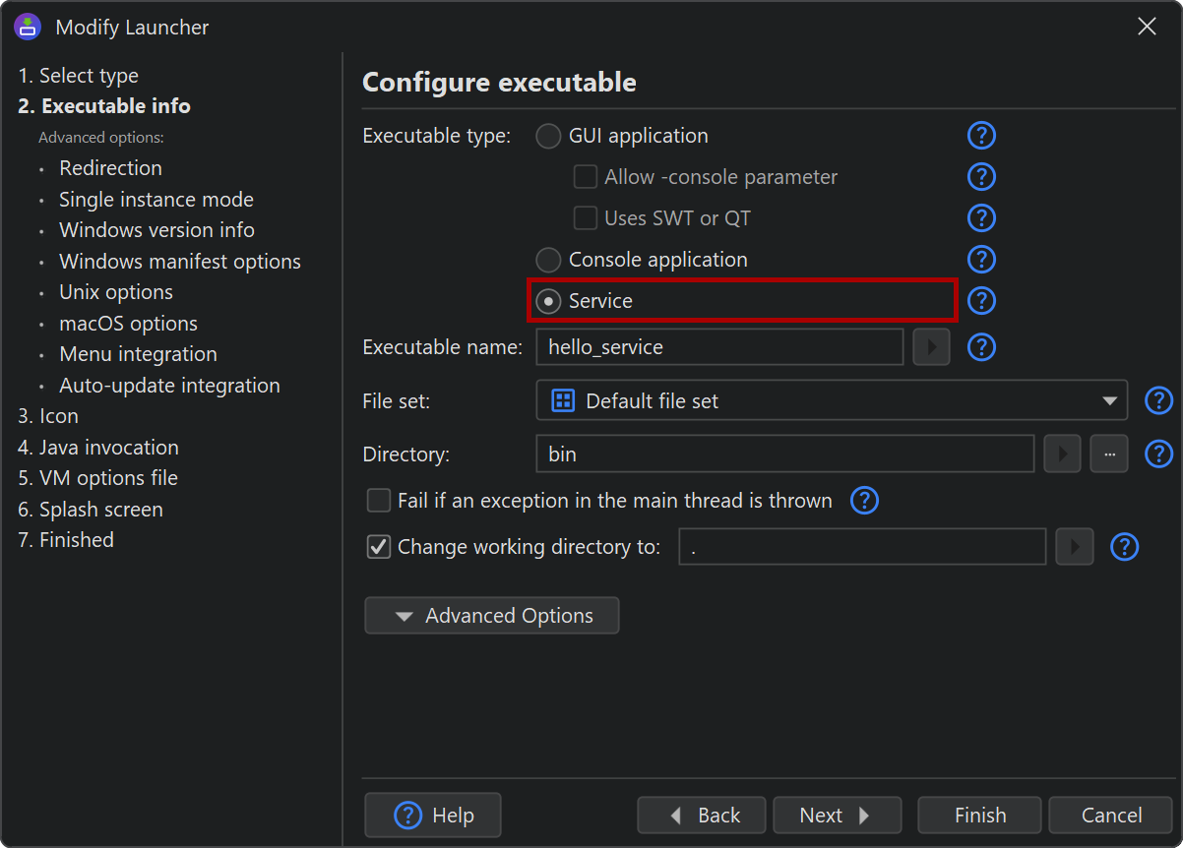The width and height of the screenshot is (1183, 848).
Task: Open help for Executable name field
Action: click(981, 347)
